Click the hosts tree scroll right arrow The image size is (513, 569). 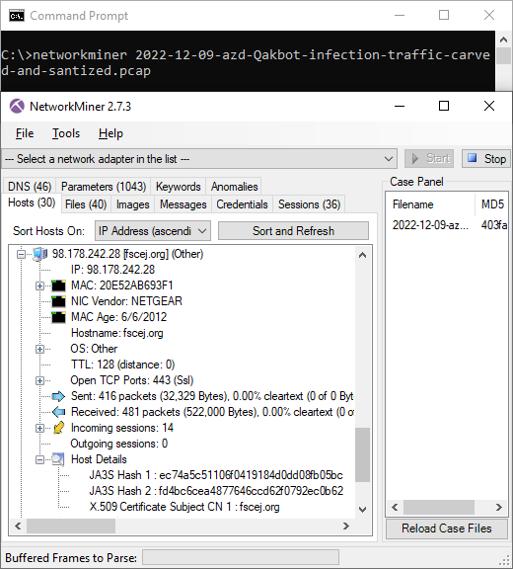[346, 526]
